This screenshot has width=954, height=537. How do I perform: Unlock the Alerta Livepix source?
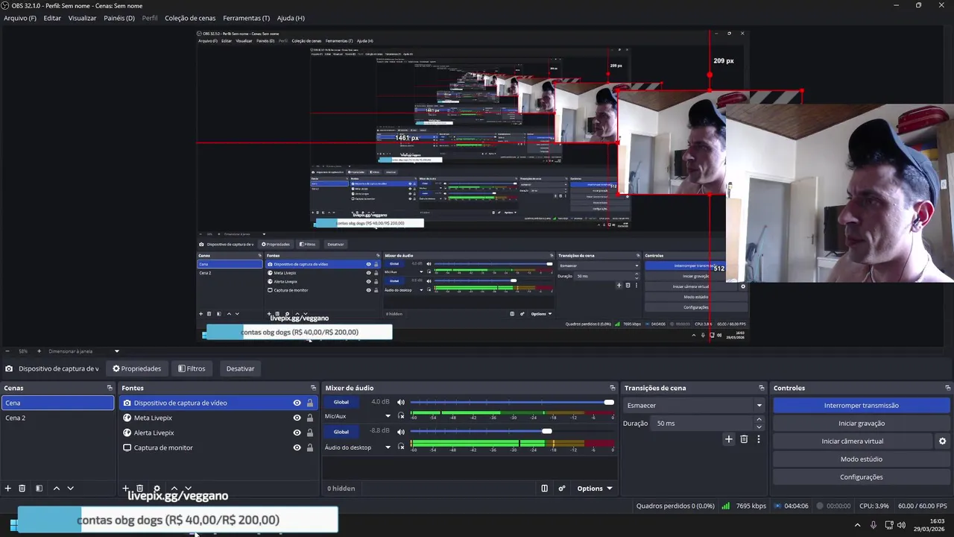pos(310,433)
